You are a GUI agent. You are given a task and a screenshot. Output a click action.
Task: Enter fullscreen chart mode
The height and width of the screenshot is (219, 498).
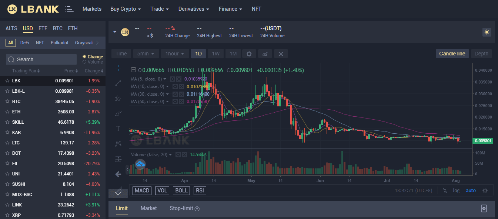(281, 54)
